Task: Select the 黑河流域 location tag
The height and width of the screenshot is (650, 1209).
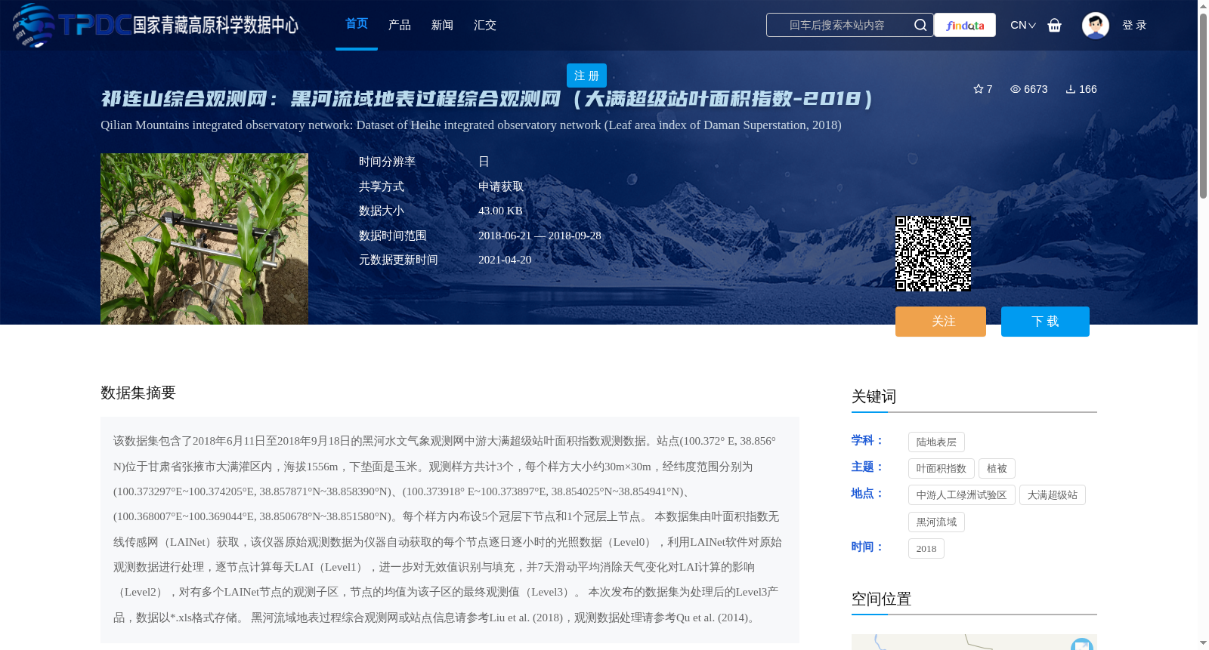Action: pos(936,522)
